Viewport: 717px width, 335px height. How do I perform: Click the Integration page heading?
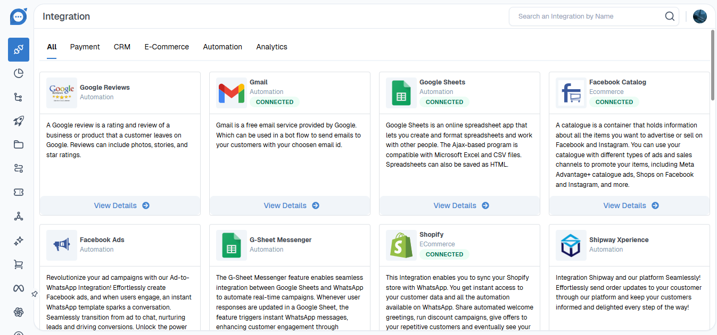coord(66,16)
